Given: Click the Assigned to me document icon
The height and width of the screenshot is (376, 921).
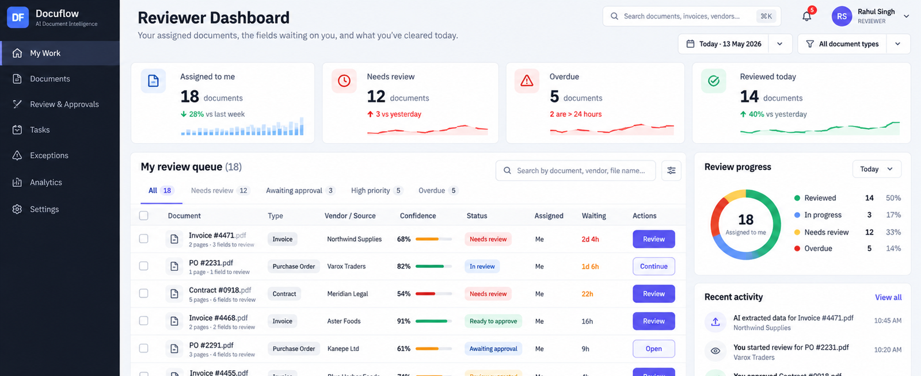Looking at the screenshot, I should click(x=153, y=81).
